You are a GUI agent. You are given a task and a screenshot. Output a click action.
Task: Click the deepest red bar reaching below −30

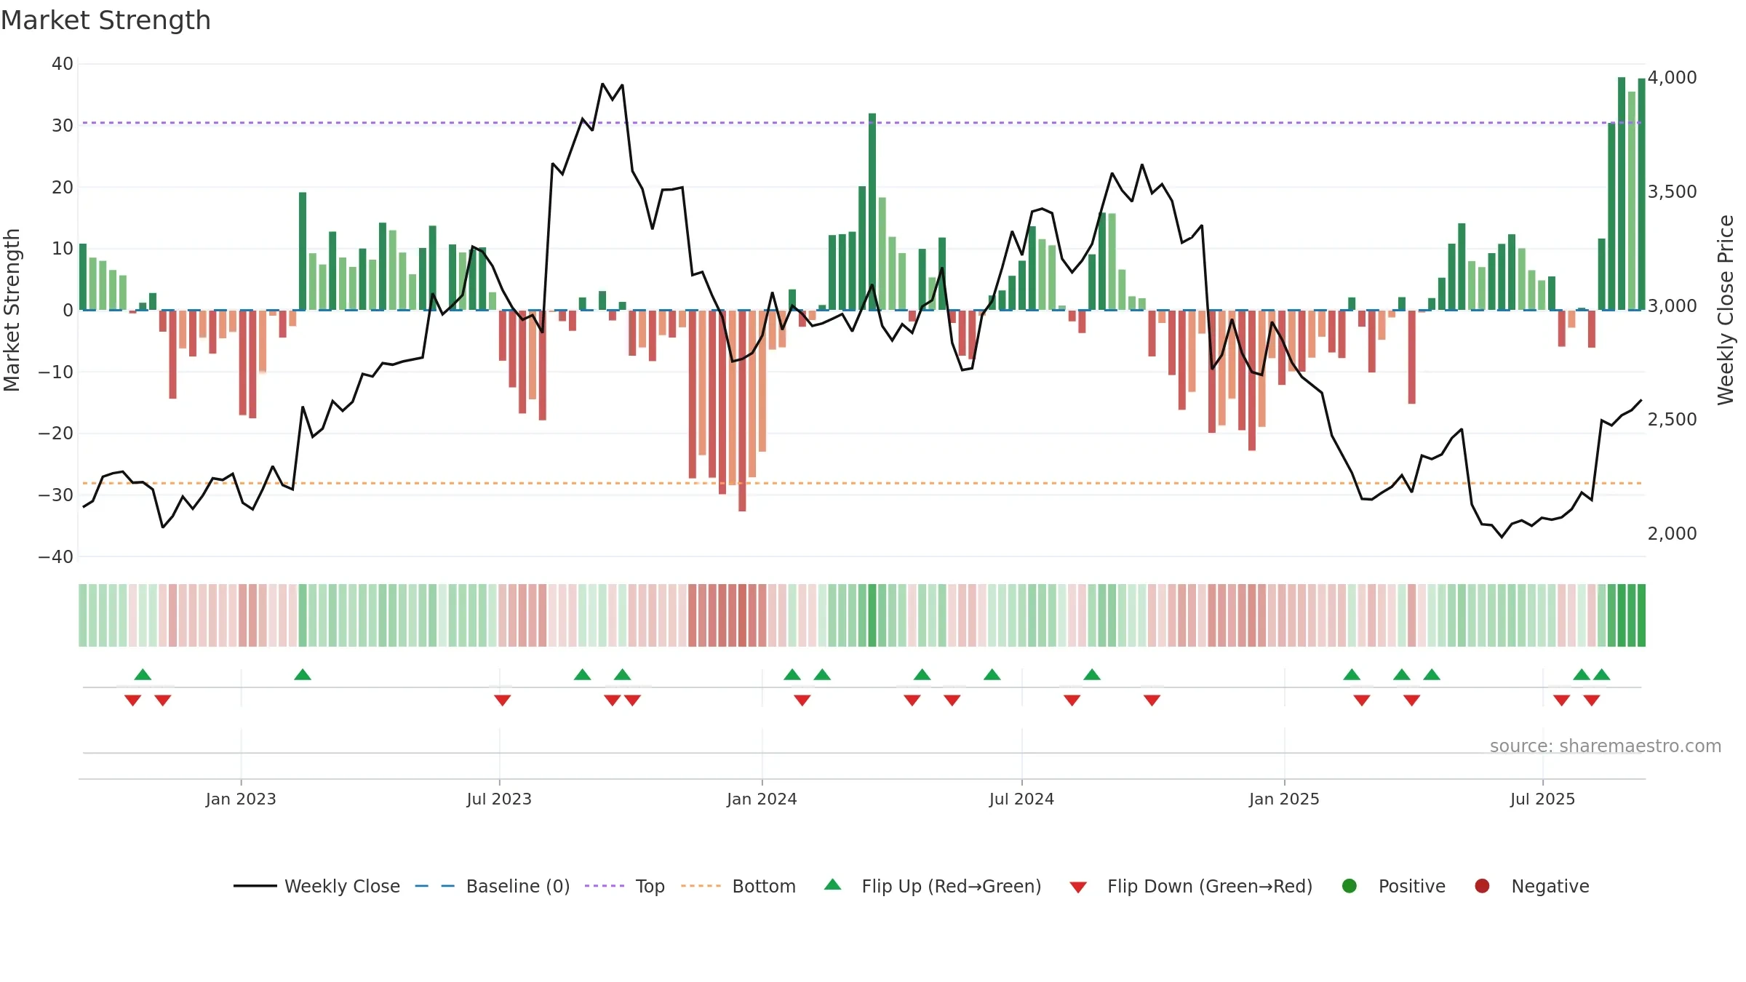point(742,411)
